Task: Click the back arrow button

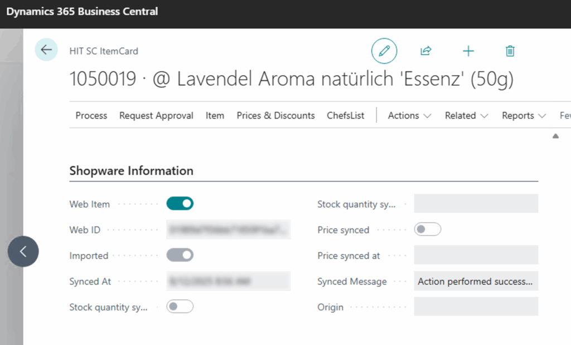Action: point(46,50)
